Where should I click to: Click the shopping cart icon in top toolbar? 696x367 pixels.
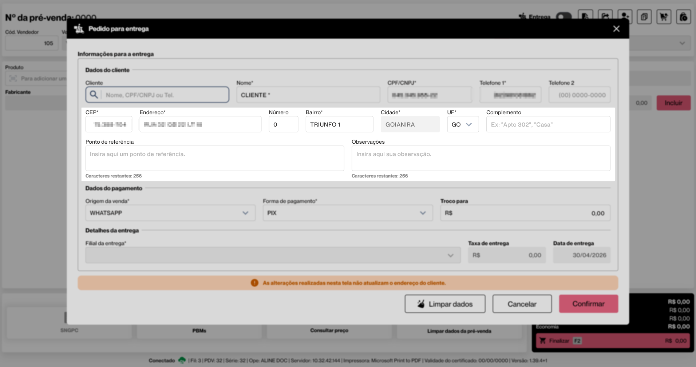[664, 17]
